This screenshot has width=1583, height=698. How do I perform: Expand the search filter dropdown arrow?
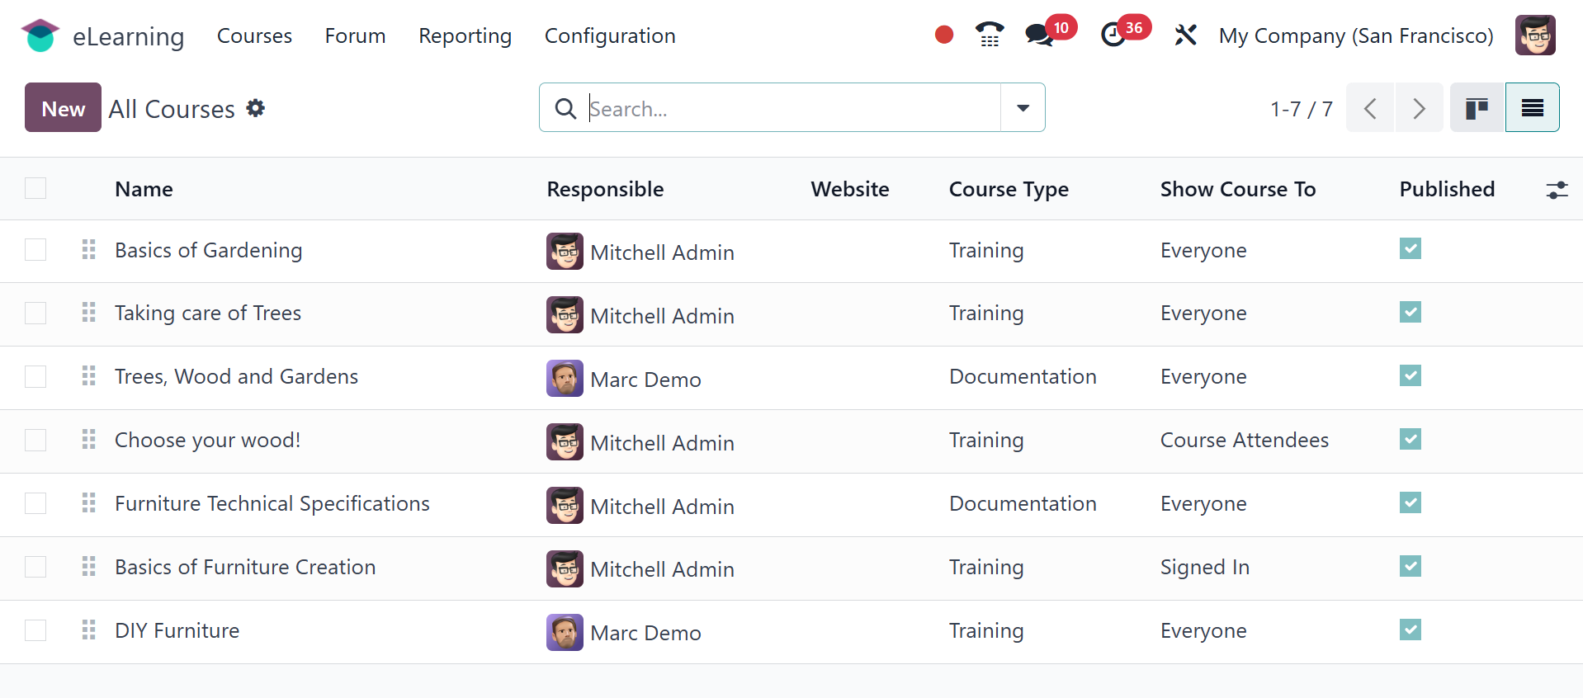coord(1023,108)
